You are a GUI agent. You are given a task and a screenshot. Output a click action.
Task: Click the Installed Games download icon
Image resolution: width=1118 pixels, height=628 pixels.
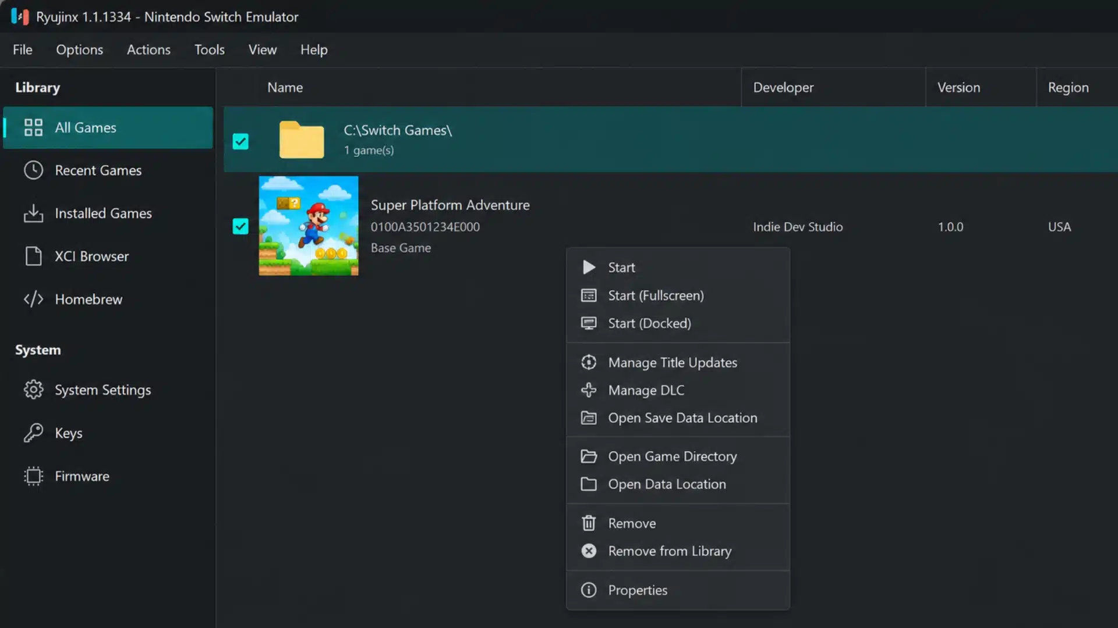tap(33, 213)
